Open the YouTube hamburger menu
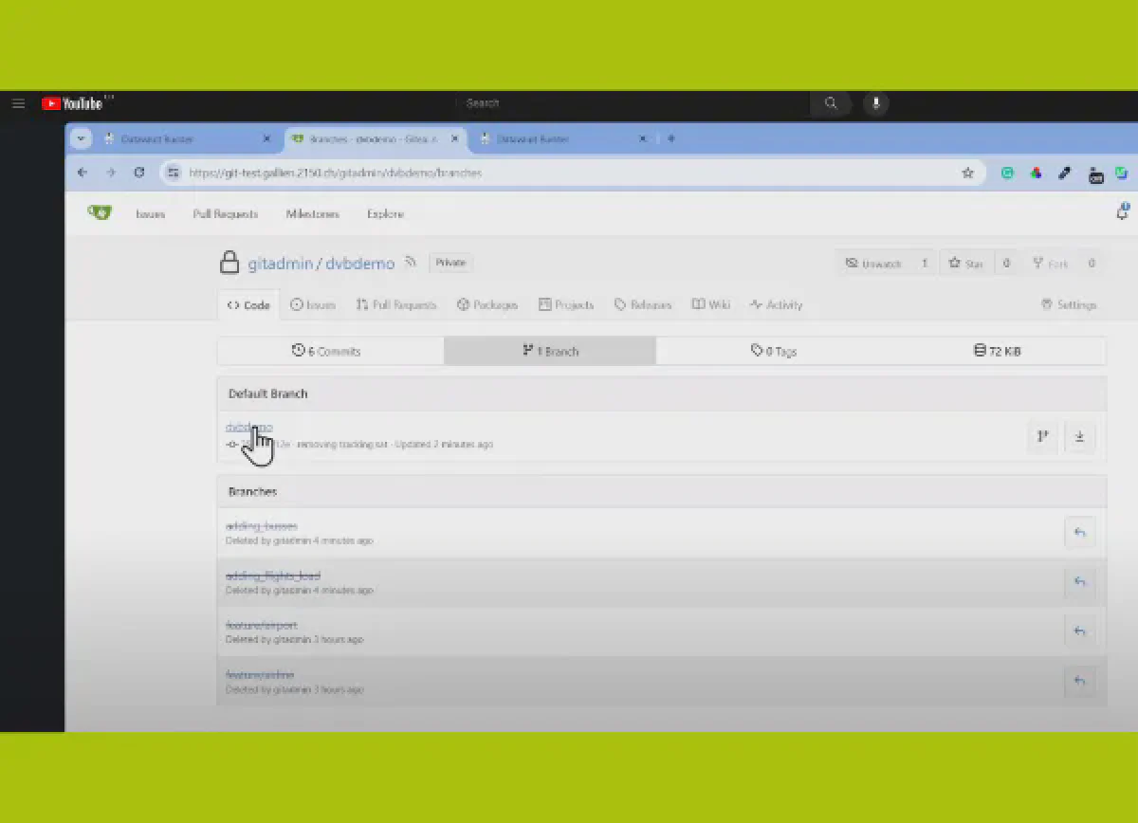Screen dimensions: 1138x823 click(x=18, y=103)
